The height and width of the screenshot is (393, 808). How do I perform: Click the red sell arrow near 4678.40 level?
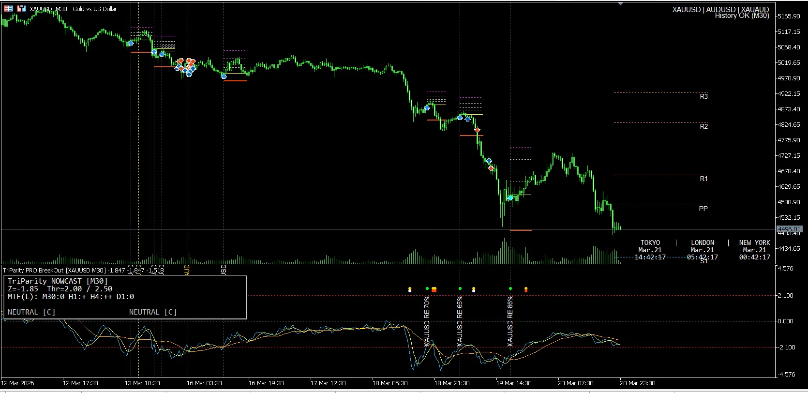pyautogui.click(x=491, y=168)
